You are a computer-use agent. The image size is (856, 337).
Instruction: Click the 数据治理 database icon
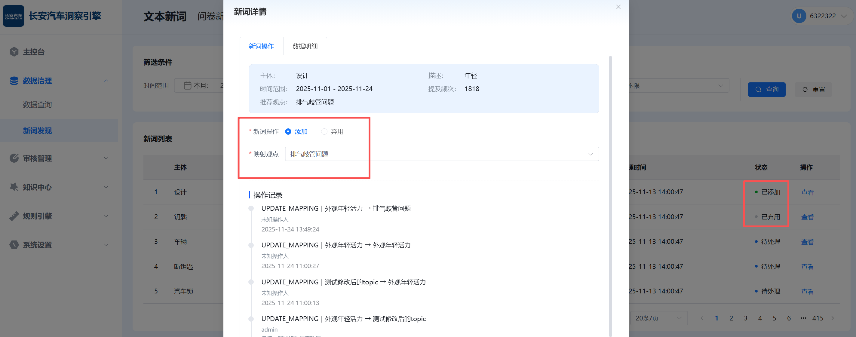(x=14, y=81)
